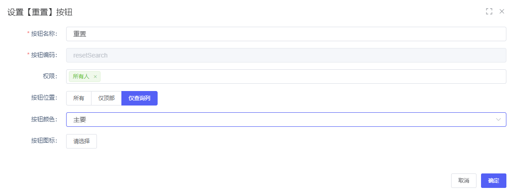The height and width of the screenshot is (192, 515).
Task: Click the 按钮名称 field label
Action: (x=43, y=34)
